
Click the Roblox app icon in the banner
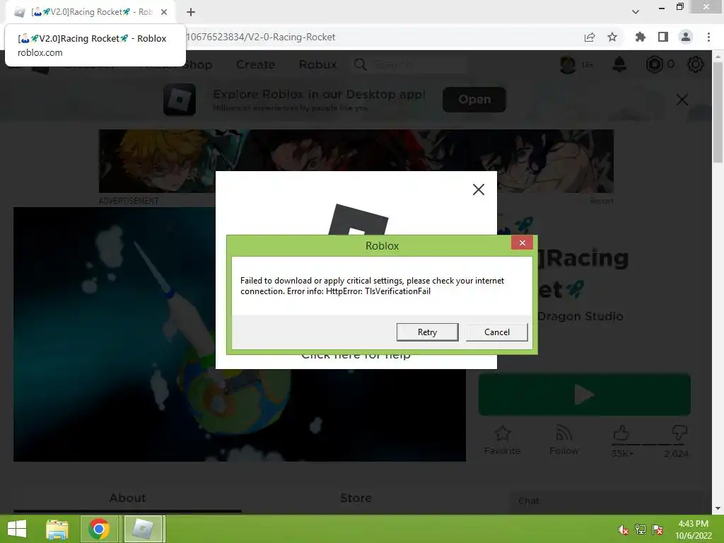180,99
